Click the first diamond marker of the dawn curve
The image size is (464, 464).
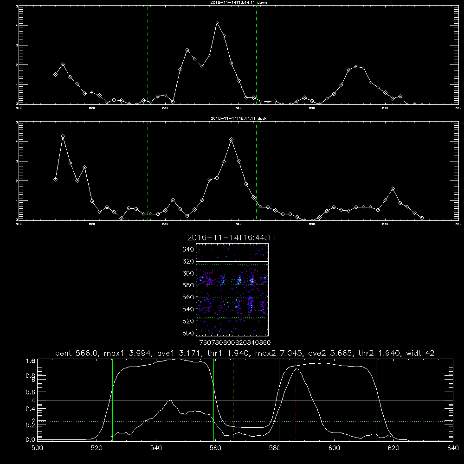coord(55,74)
